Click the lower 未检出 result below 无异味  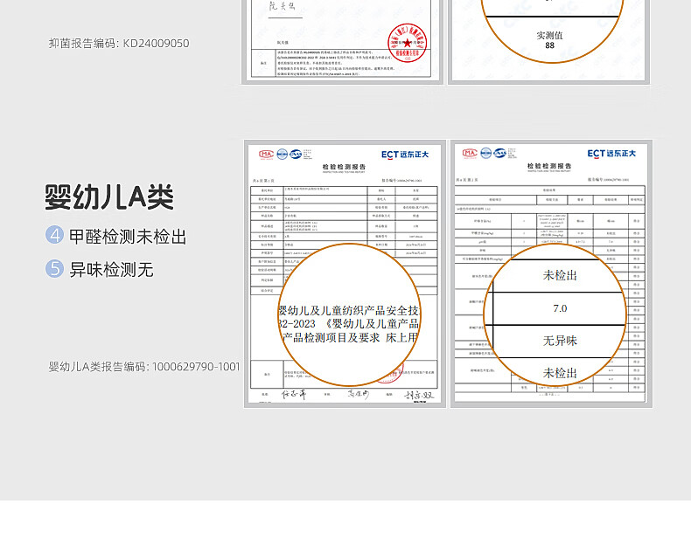[560, 373]
